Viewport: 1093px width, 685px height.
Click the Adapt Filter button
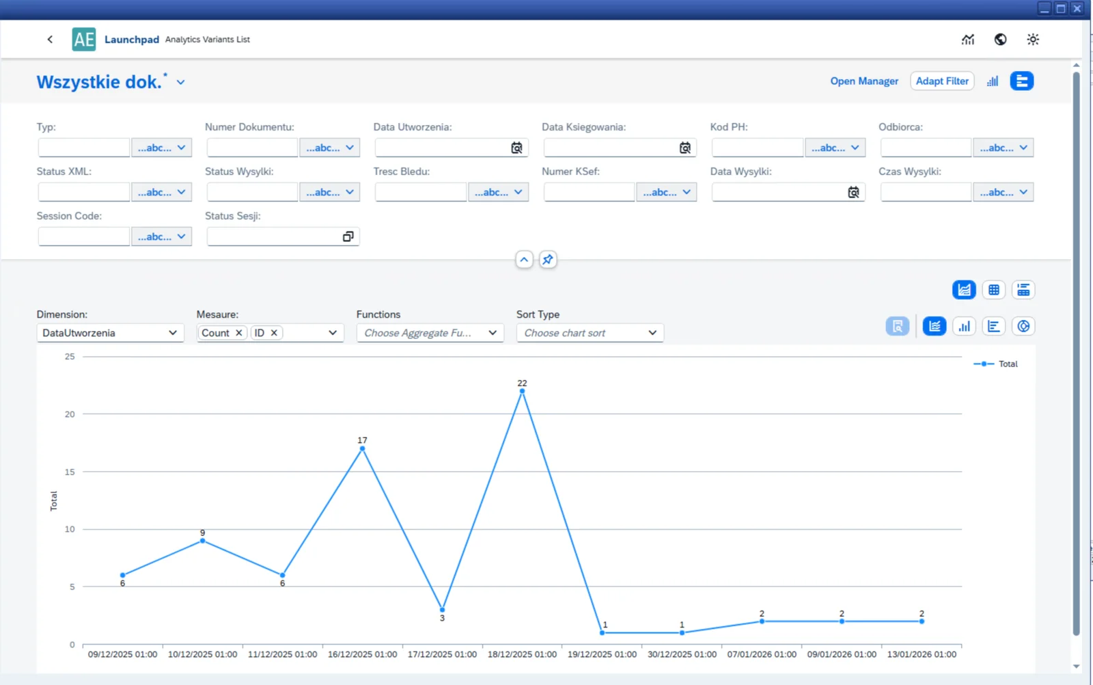coord(942,81)
